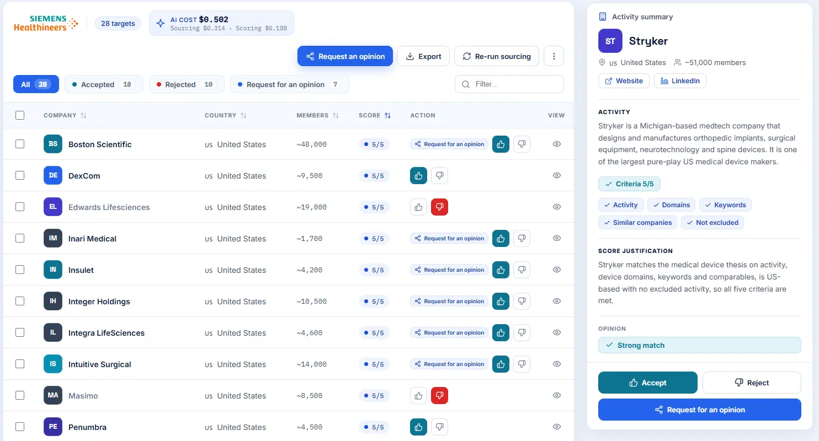Viewport: 819px width, 441px height.
Task: View Penumbra details via eye icon
Action: click(557, 427)
